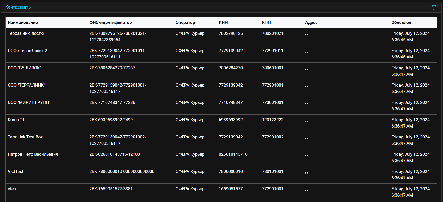Click updated date in ООО "МИРИТ ГРУПП" row

click(410, 106)
